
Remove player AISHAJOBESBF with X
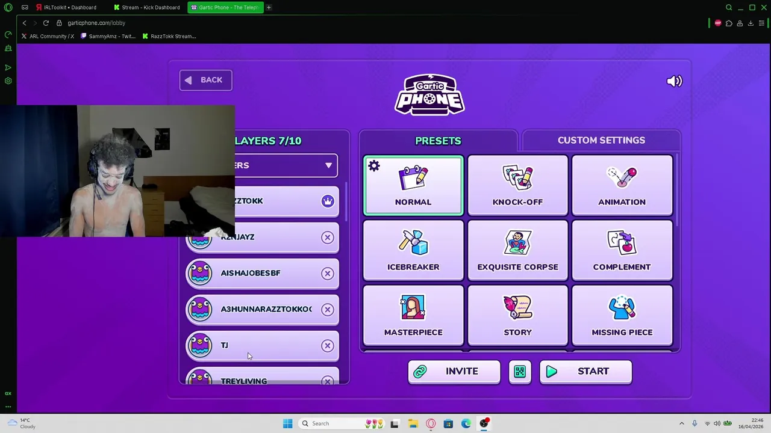coord(328,274)
